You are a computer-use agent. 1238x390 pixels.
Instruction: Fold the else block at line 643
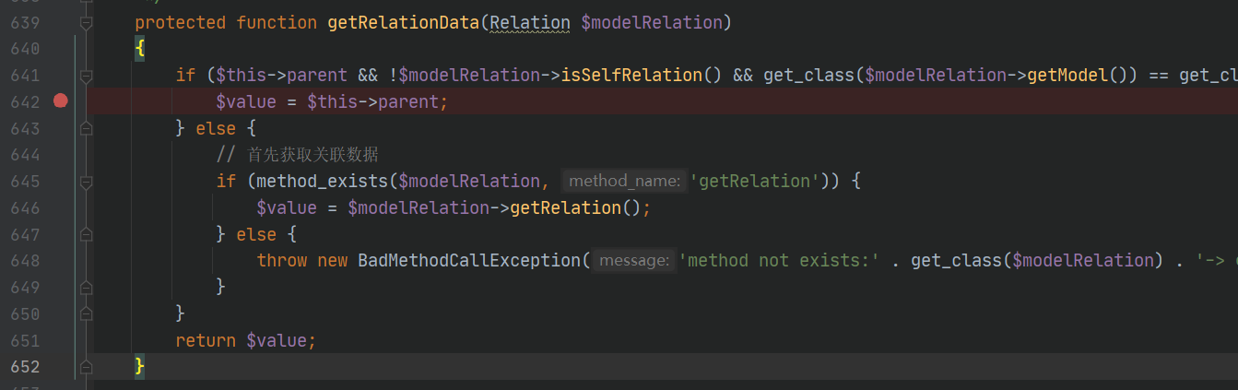coord(86,128)
